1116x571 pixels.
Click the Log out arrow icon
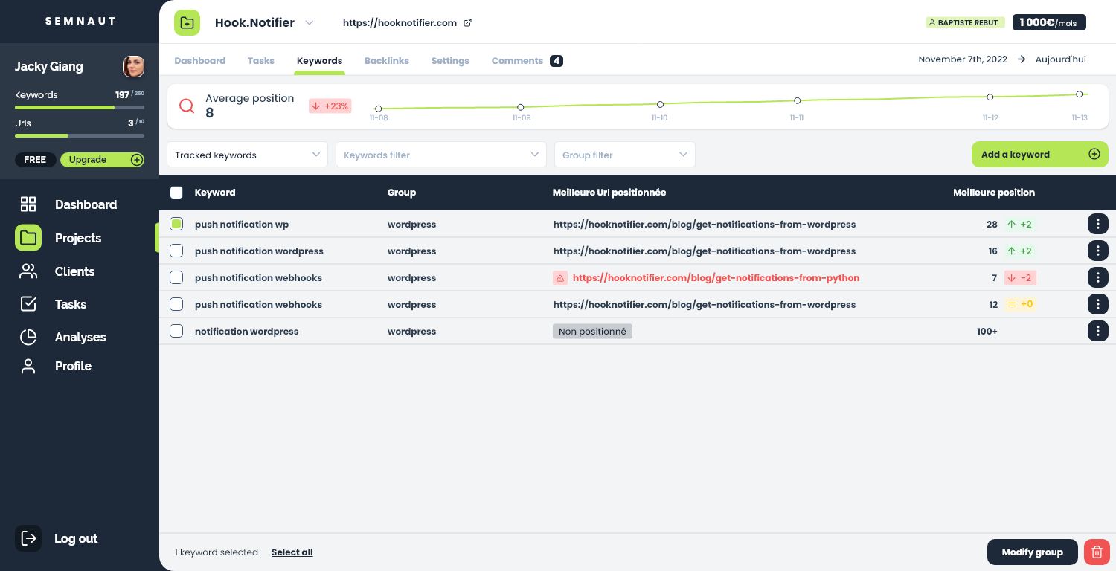tap(28, 538)
